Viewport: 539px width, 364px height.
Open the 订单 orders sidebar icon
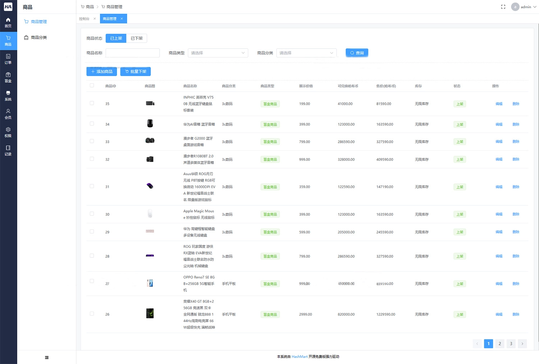tap(8, 59)
